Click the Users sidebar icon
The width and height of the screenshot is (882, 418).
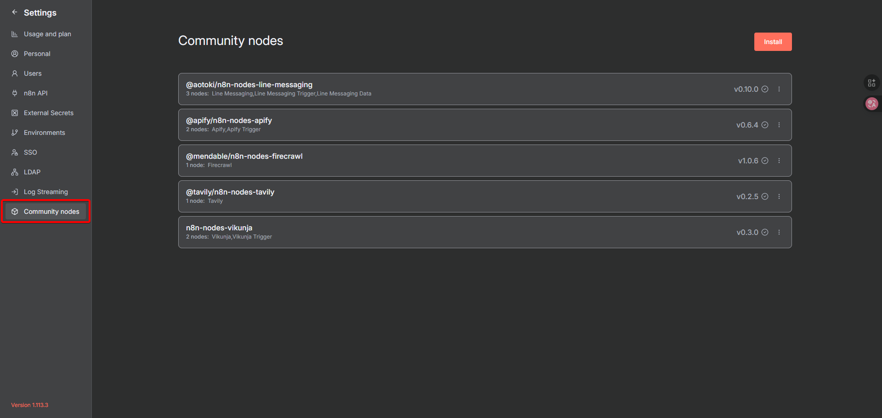[x=15, y=73]
